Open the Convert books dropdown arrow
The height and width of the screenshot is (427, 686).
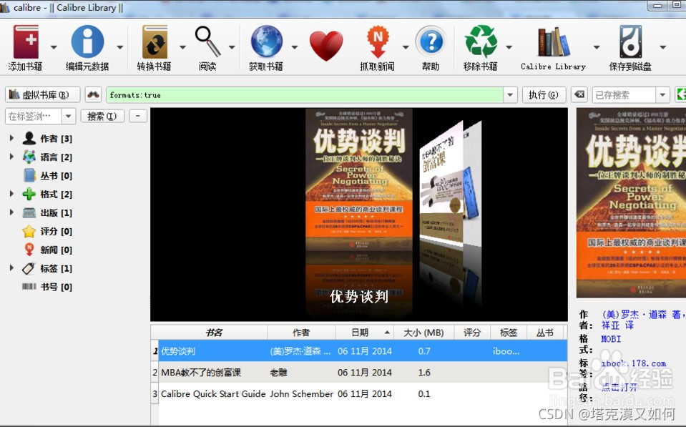tap(183, 46)
